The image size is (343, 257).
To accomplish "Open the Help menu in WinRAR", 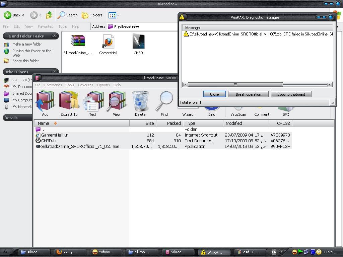I will [117, 85].
